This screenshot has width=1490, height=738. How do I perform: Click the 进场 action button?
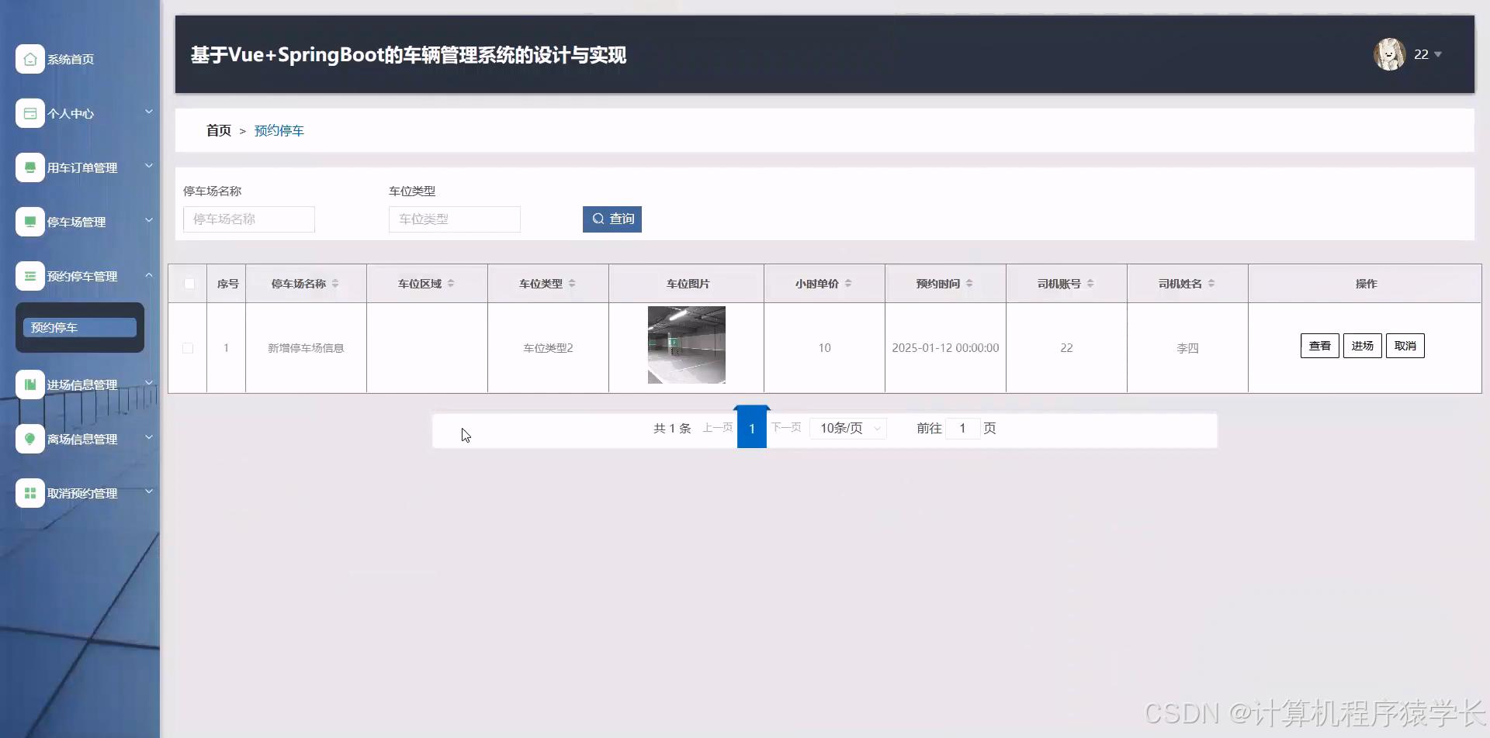point(1362,346)
